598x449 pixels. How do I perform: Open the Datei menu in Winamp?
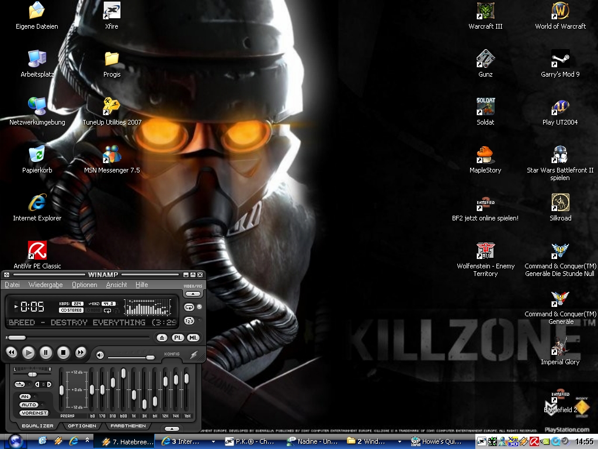12,285
